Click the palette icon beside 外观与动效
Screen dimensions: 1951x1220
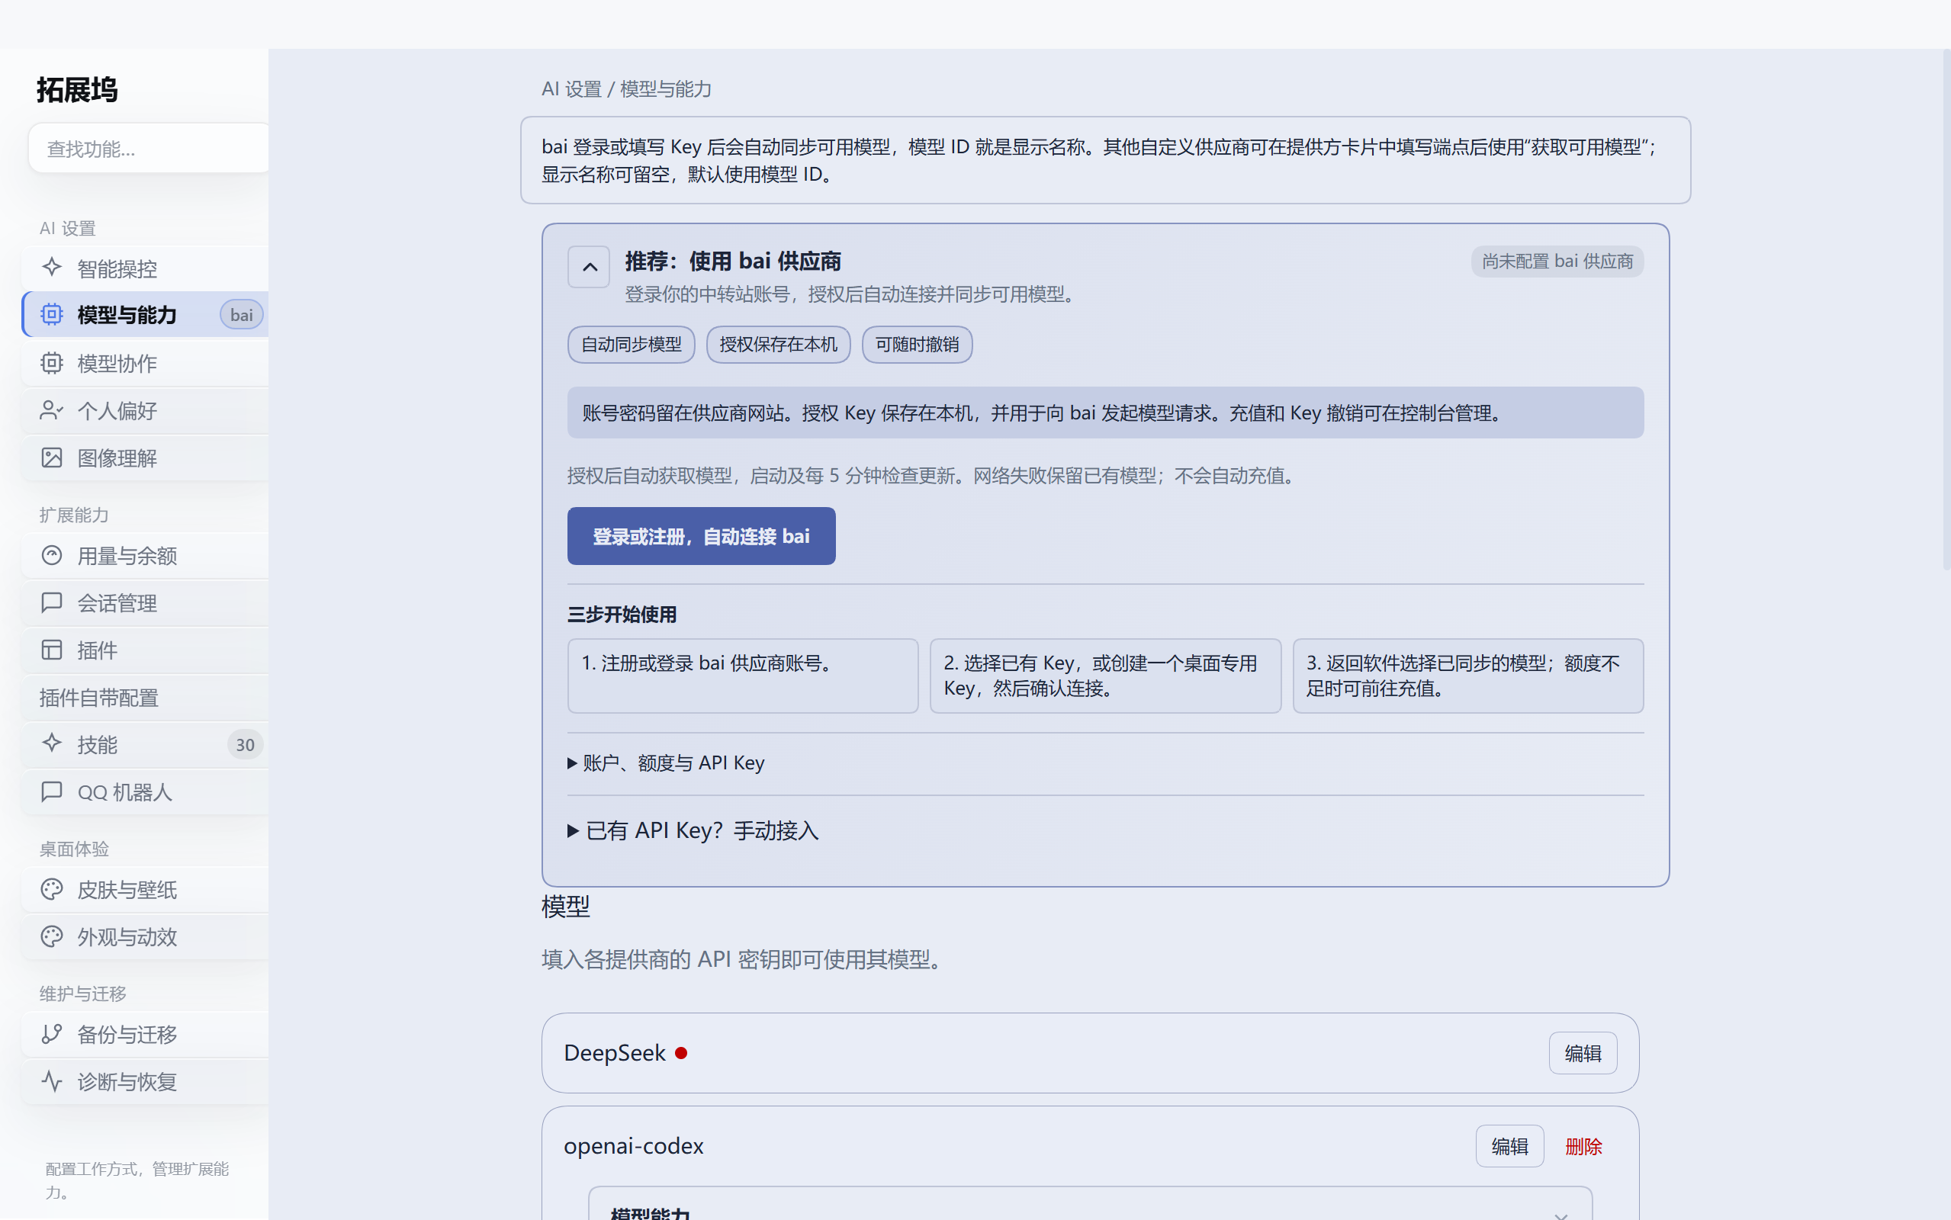(52, 936)
